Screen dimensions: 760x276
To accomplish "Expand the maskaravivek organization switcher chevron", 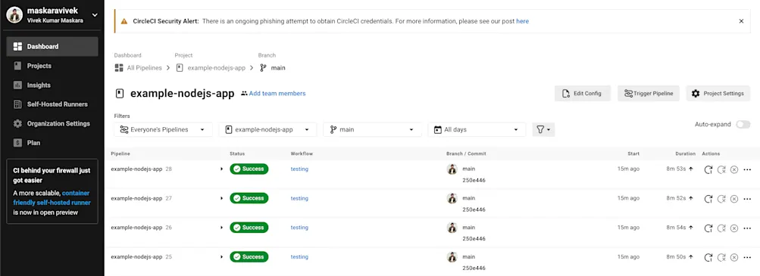I will [95, 14].
